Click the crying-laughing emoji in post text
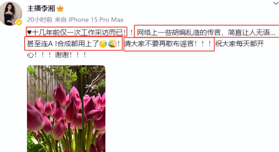The height and width of the screenshot is (152, 279). click(113, 44)
